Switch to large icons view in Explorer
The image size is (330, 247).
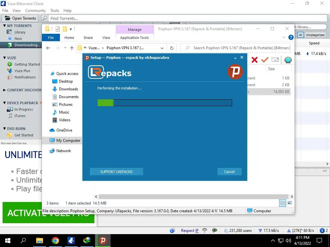tap(290, 203)
